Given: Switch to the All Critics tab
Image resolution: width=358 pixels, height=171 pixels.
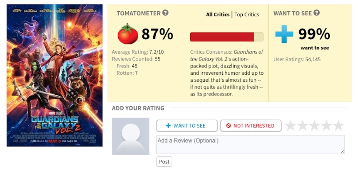Looking at the screenshot, I should [x=218, y=15].
